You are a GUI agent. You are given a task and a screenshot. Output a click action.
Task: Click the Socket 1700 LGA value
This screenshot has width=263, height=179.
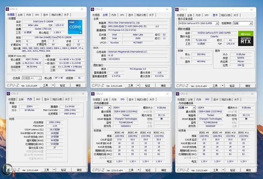pyautogui.click(x=43, y=29)
